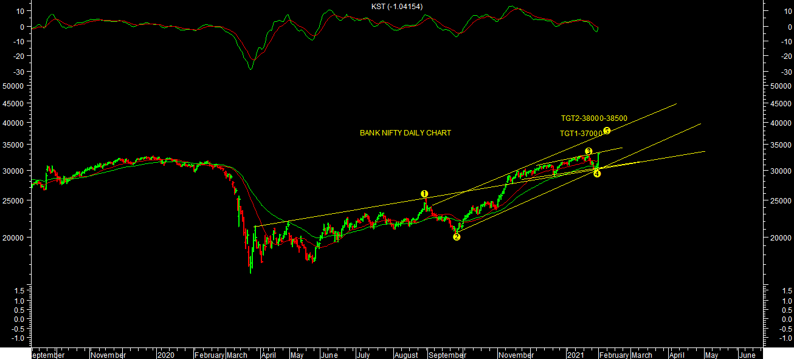Click the latest tall green candlestick
The width and height of the screenshot is (794, 359).
[599, 159]
